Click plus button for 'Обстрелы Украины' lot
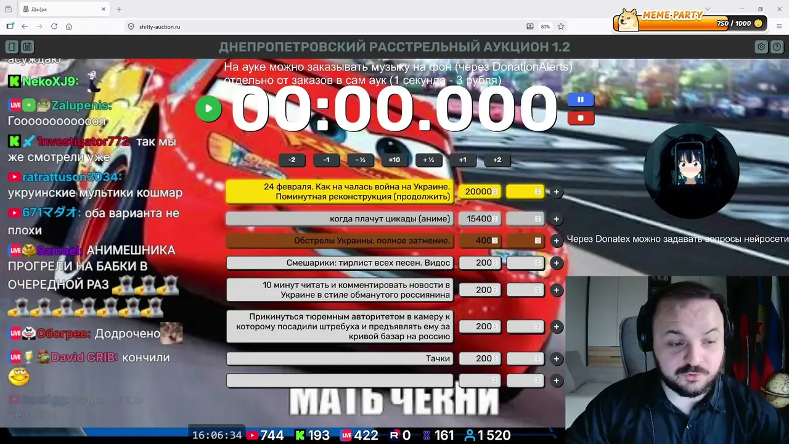Viewport: 789px width, 444px height. [556, 240]
